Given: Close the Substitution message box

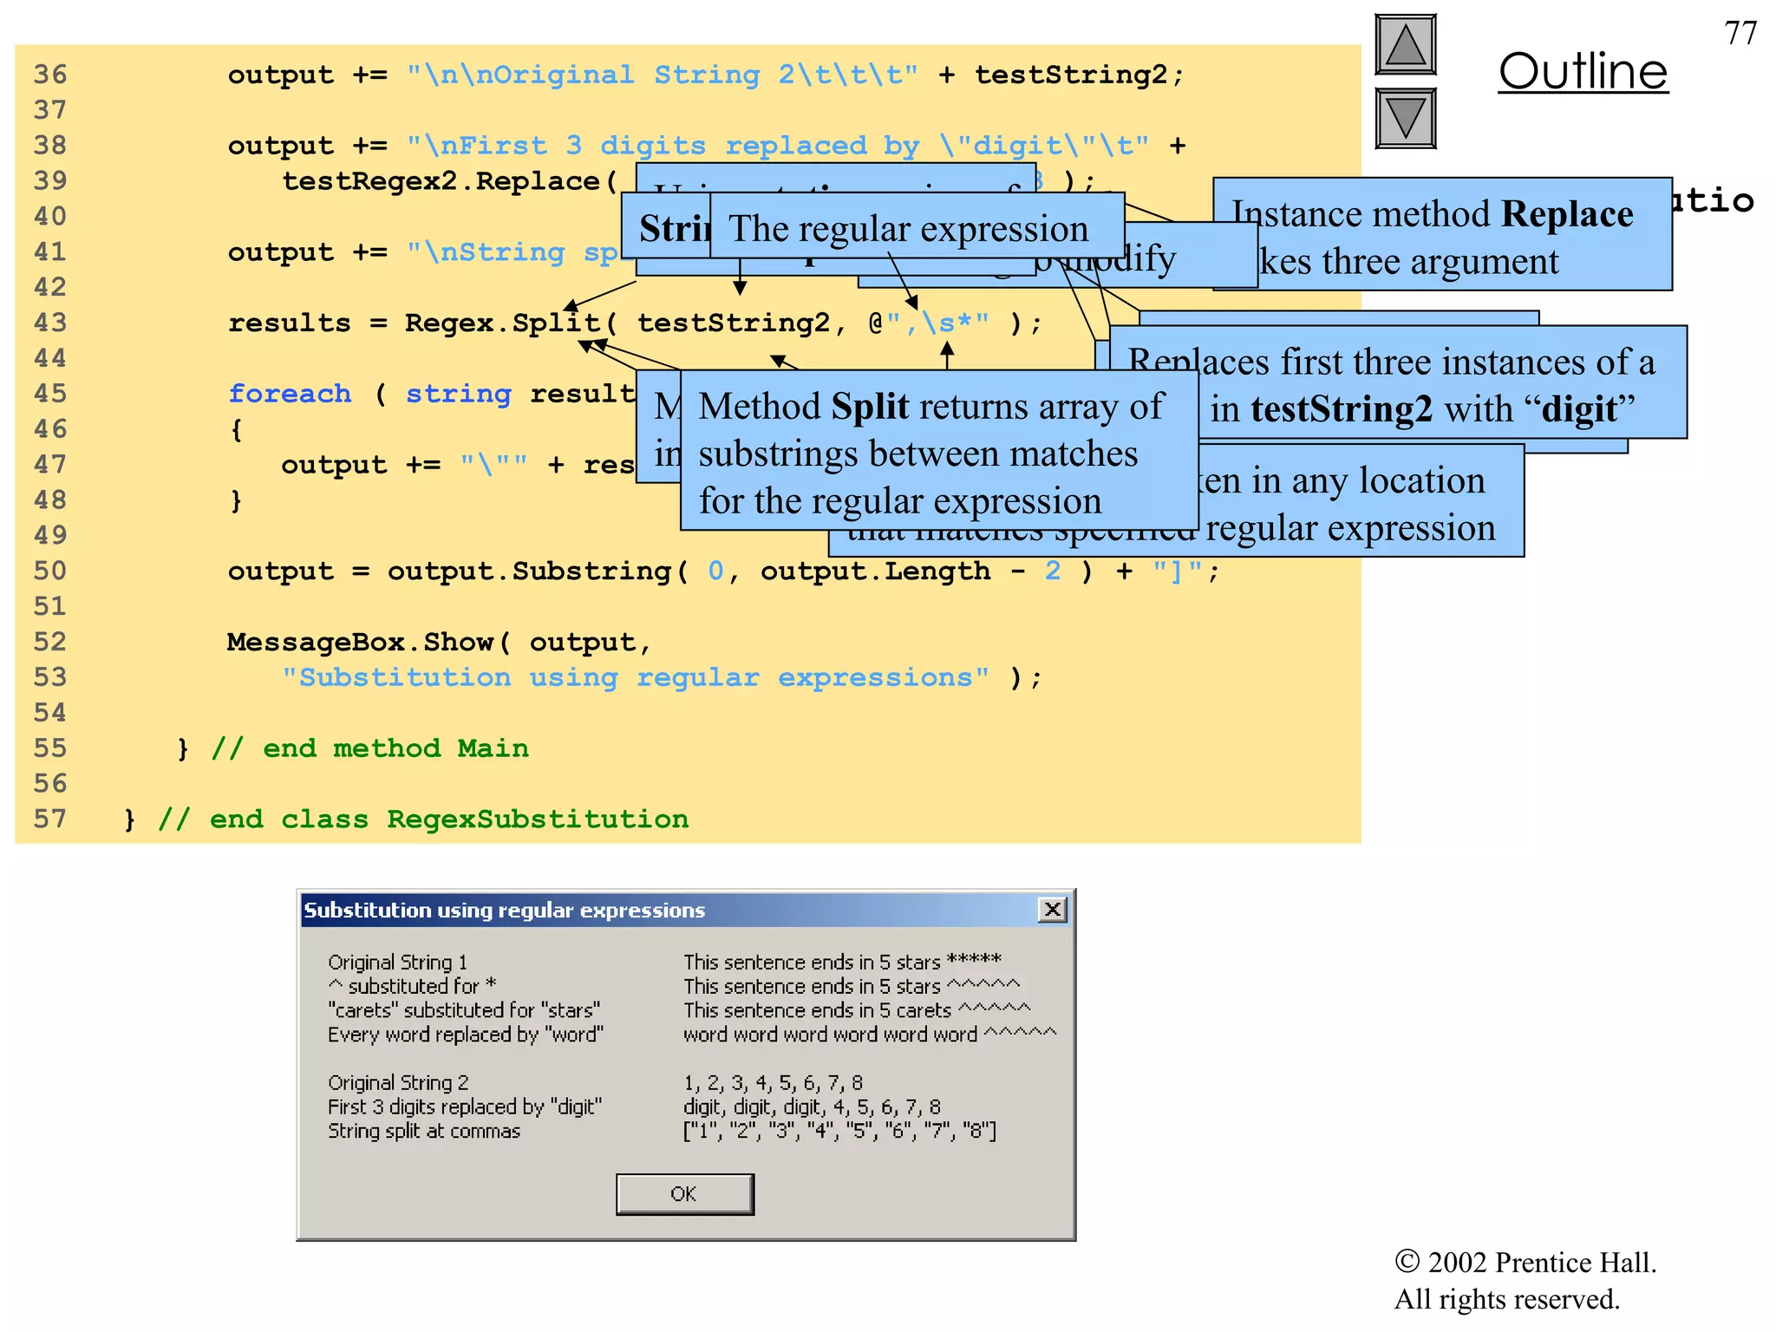Looking at the screenshot, I should (x=1052, y=910).
